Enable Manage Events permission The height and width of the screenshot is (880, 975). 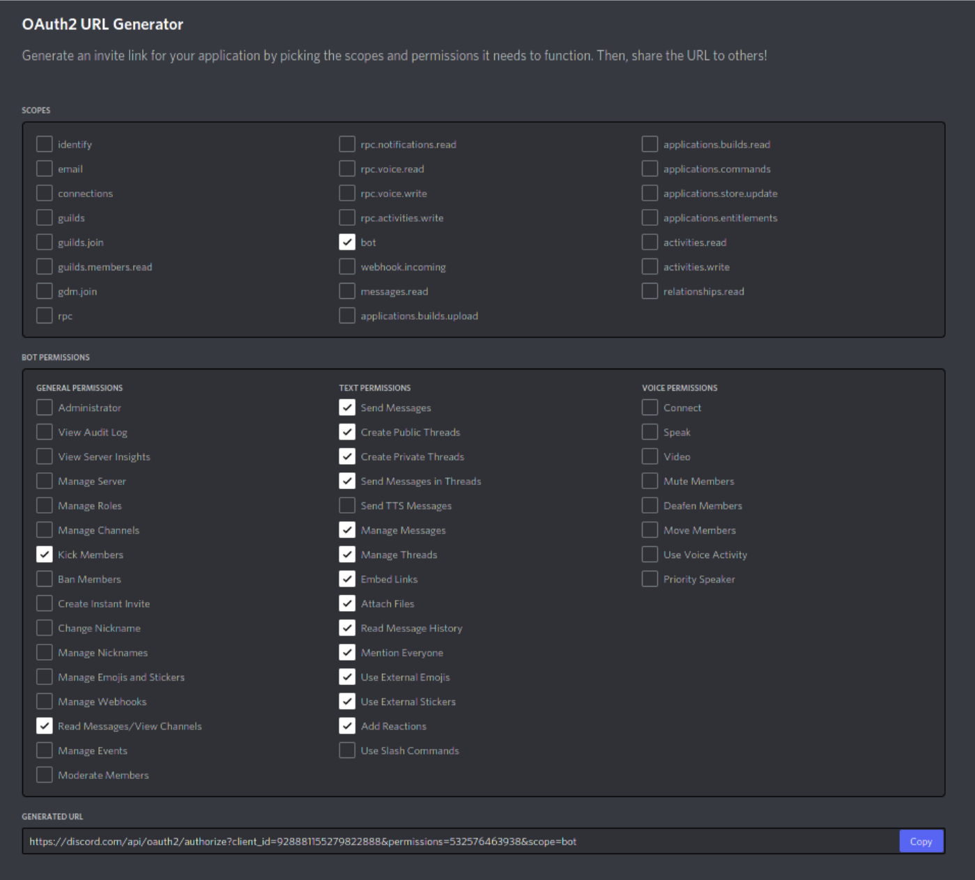pos(45,750)
